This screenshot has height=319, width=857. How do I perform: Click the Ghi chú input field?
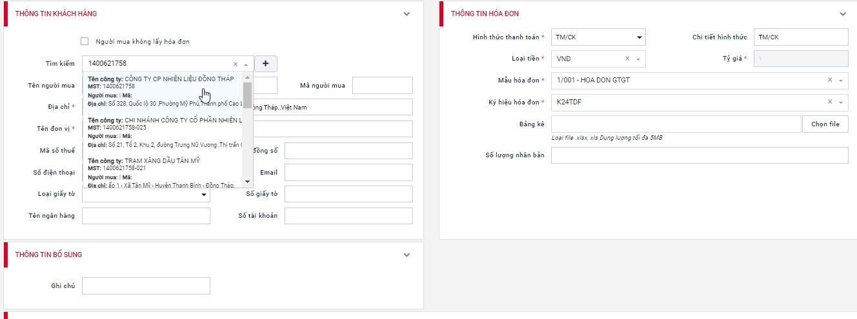click(x=146, y=285)
